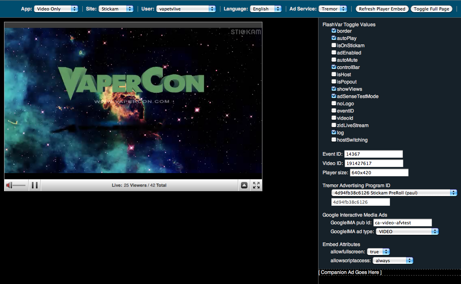Open the allowfullscreen dropdown
The image size is (461, 284).
[378, 252]
